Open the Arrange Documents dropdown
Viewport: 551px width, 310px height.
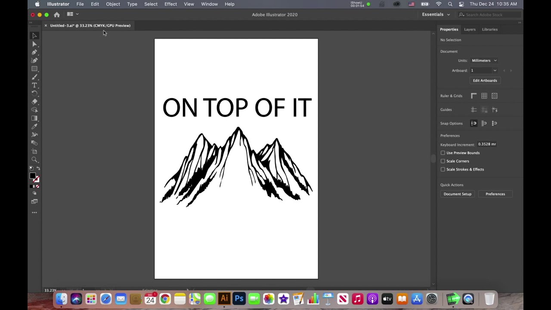(x=73, y=14)
